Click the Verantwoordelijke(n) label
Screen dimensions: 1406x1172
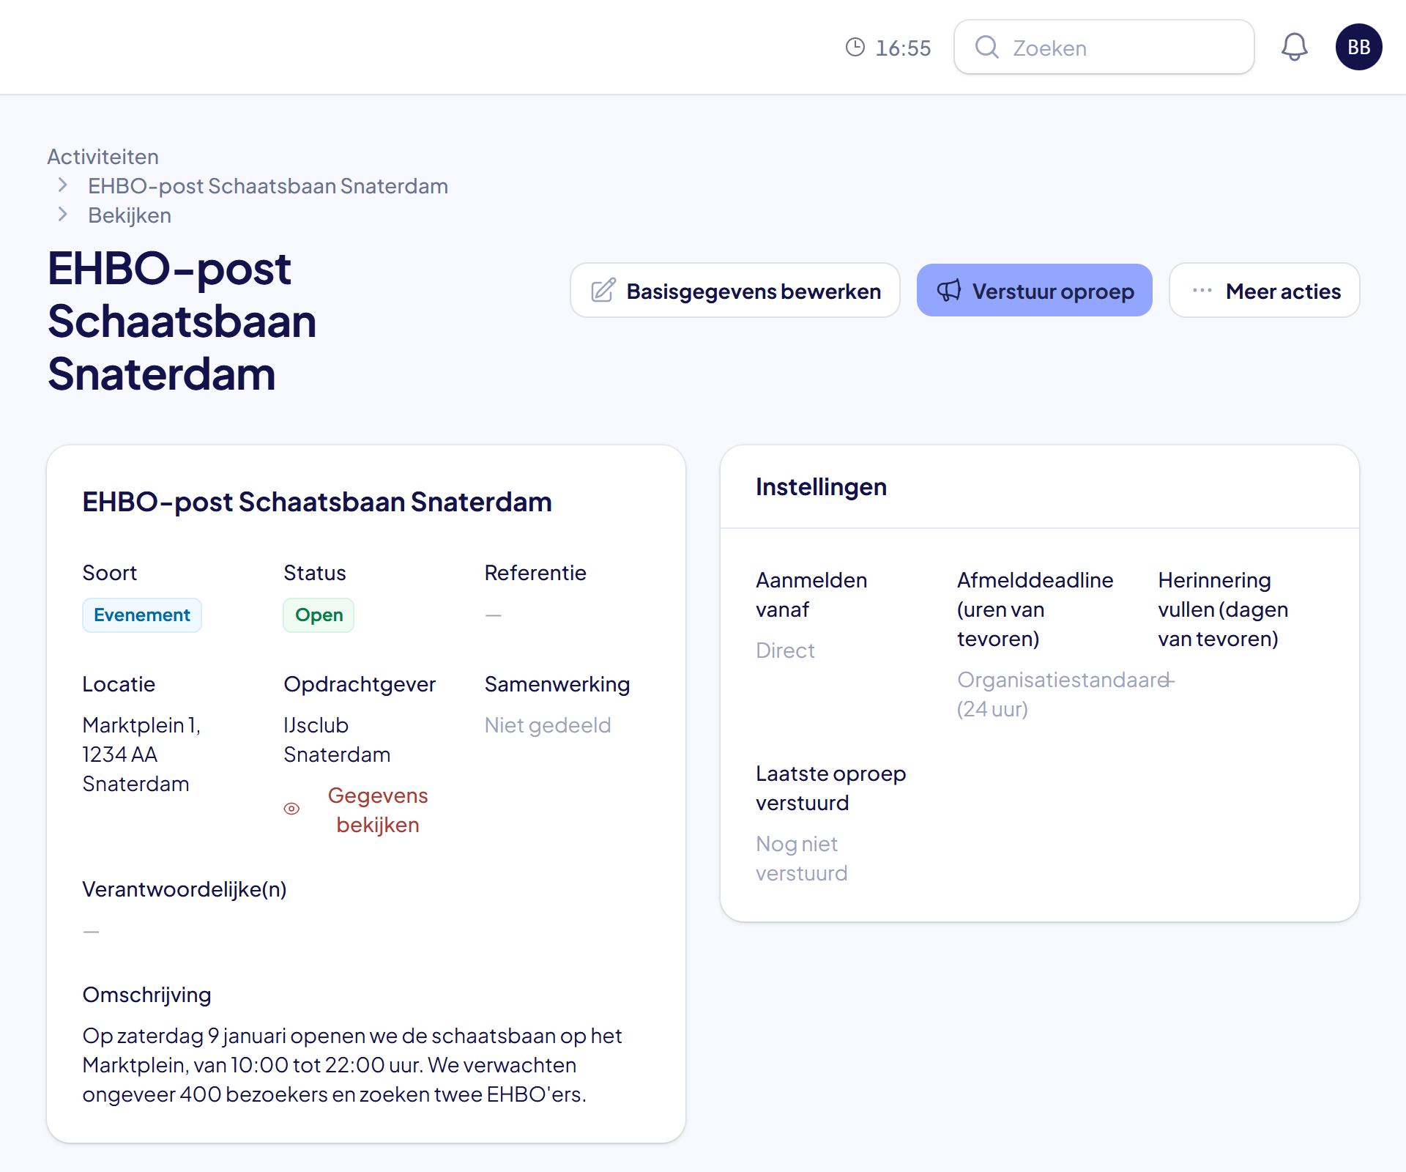185,889
